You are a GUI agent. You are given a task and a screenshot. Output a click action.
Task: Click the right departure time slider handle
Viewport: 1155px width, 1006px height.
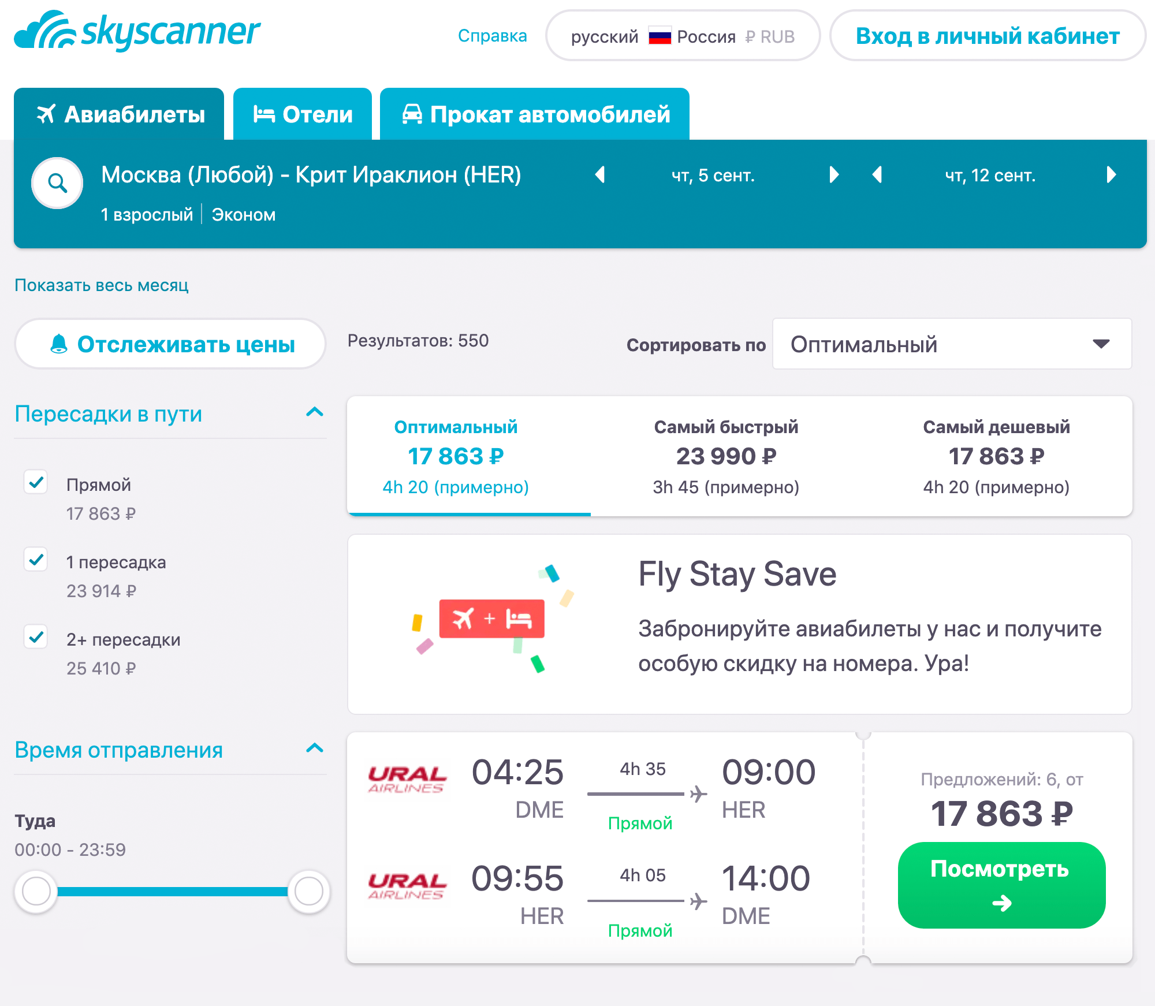pyautogui.click(x=309, y=892)
